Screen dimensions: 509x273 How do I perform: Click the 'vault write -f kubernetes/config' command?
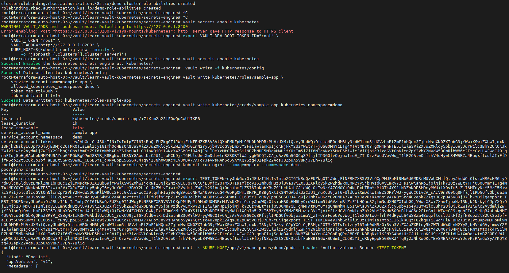pyautogui.click(x=225, y=68)
